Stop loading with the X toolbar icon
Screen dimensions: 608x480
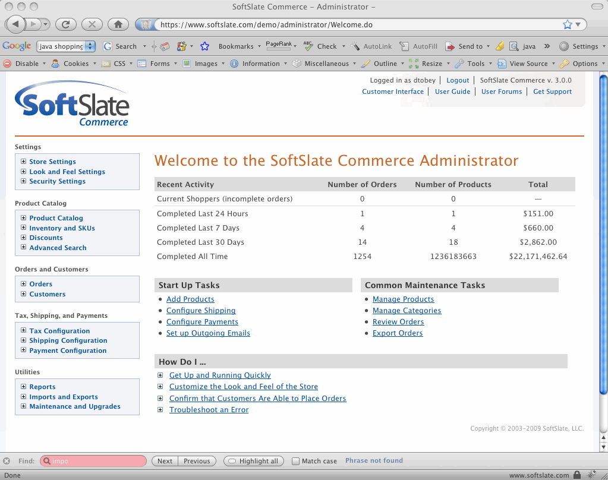click(x=92, y=24)
